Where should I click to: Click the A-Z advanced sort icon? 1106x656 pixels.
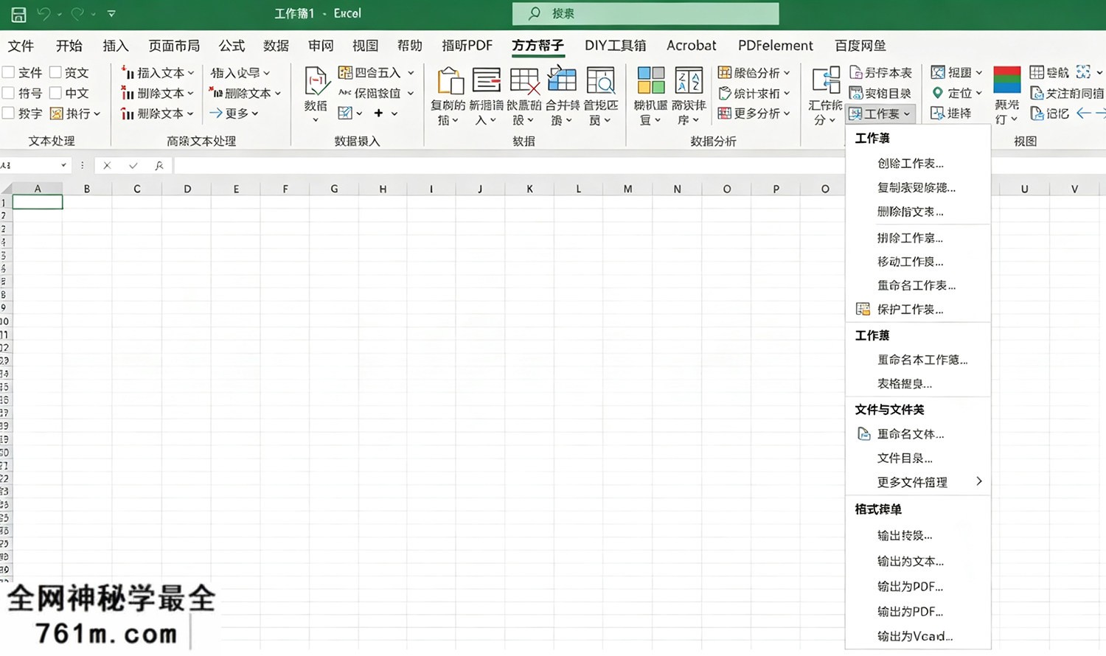tap(689, 80)
